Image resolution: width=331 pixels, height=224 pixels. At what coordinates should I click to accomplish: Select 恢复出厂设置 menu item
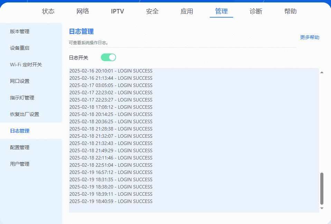(25, 114)
